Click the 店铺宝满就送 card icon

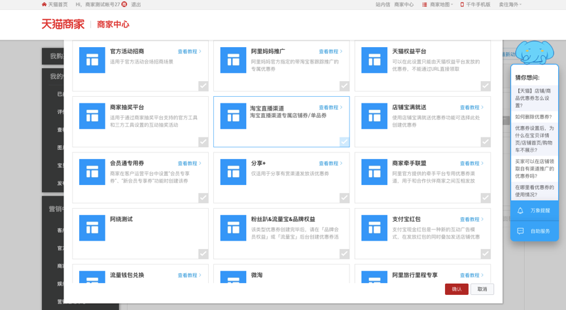[x=374, y=116]
